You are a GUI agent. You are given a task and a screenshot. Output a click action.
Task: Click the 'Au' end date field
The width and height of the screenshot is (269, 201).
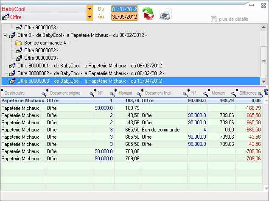coord(124,17)
